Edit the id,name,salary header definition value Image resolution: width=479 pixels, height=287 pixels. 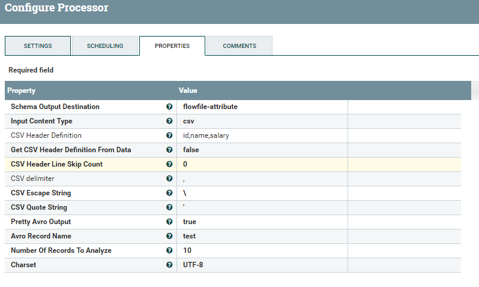[206, 135]
